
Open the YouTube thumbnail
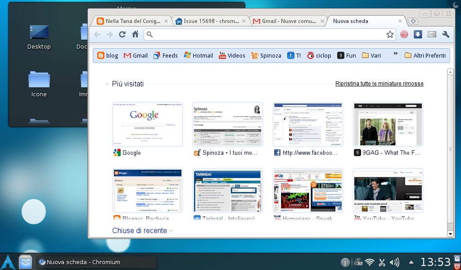[x=388, y=190]
